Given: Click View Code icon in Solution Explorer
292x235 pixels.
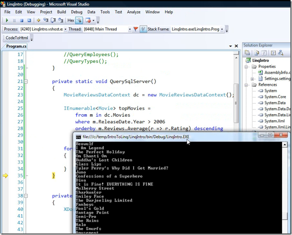Looking at the screenshot, I should (273, 53).
